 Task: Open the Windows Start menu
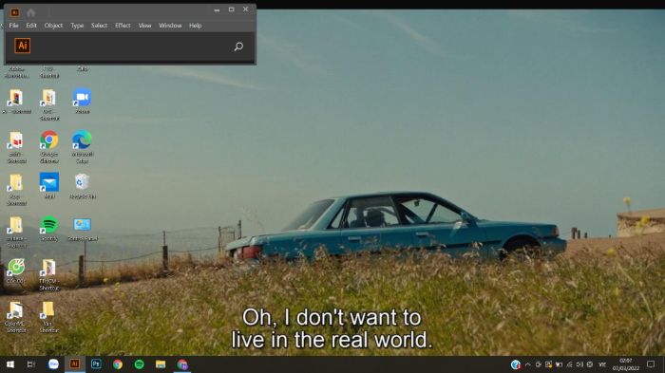tap(10, 364)
